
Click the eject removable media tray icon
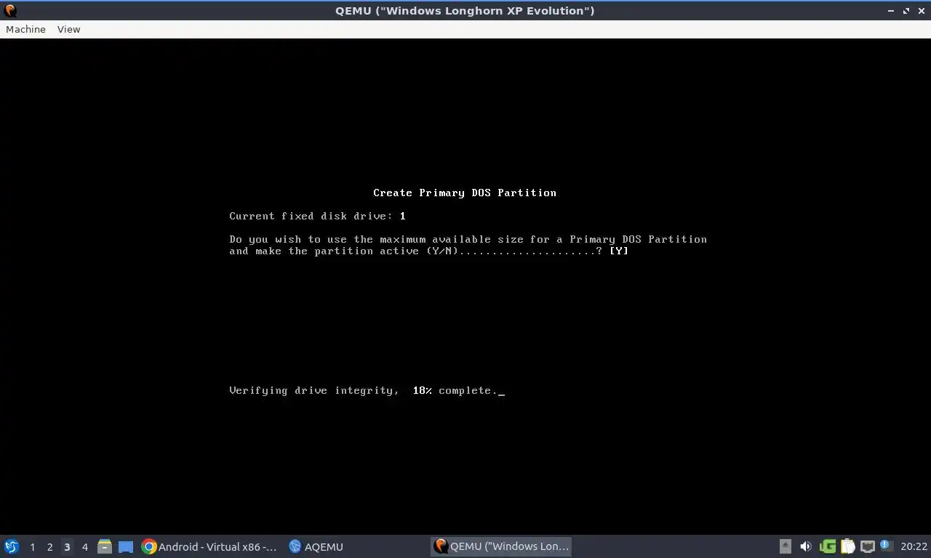[786, 546]
